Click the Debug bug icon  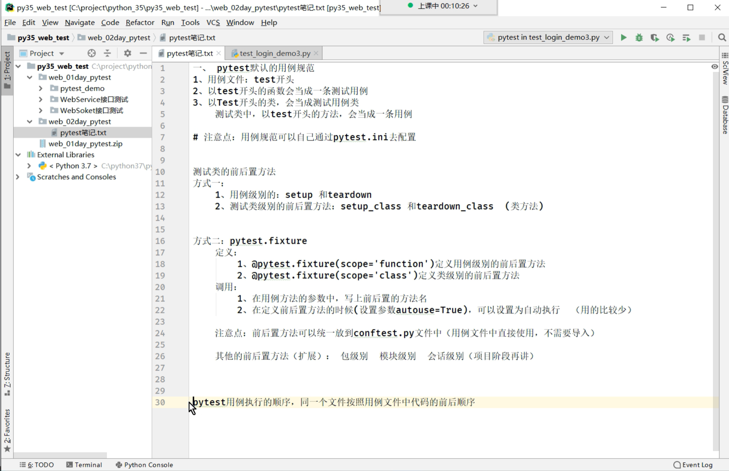point(639,38)
